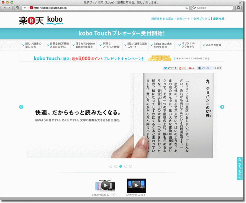Screen dimensions: 246x203
Task: Open the 楽天ブックス link
Action: coord(201,19)
